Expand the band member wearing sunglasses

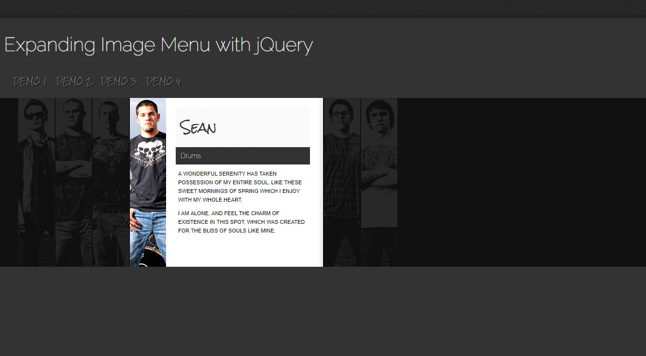tap(37, 182)
